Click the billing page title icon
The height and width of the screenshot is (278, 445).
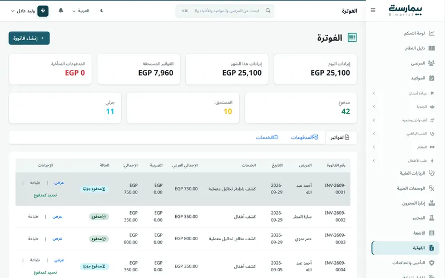(x=352, y=37)
